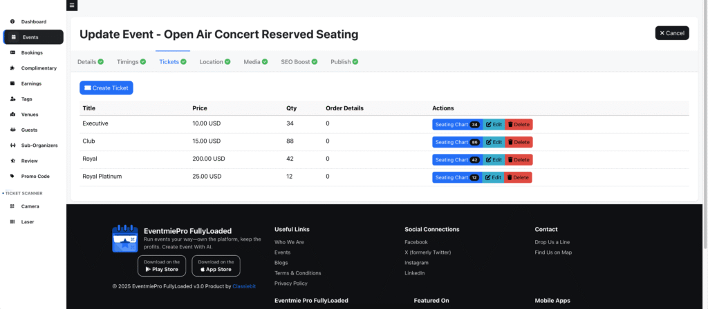Open the SEO Boost tab
This screenshot has height=309, width=708.
(299, 62)
